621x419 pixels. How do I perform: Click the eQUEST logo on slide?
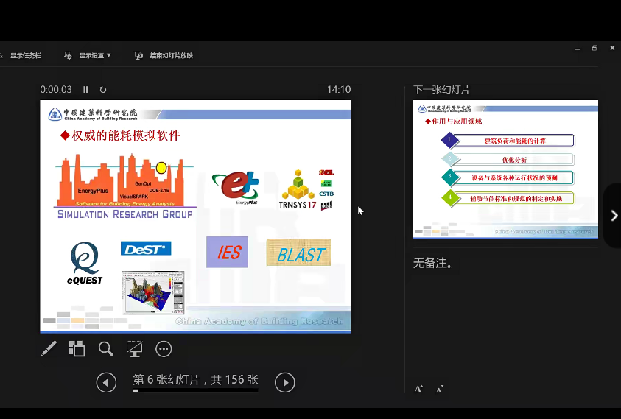point(85,263)
